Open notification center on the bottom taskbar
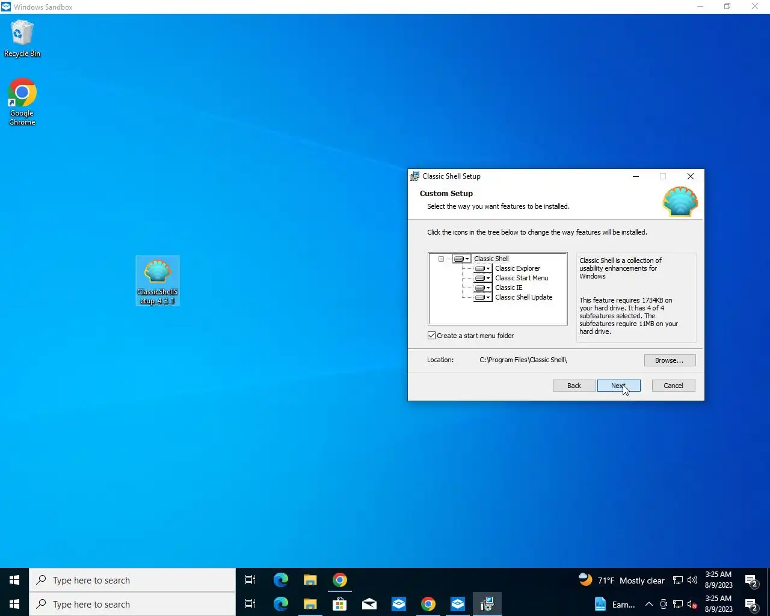 pyautogui.click(x=751, y=604)
